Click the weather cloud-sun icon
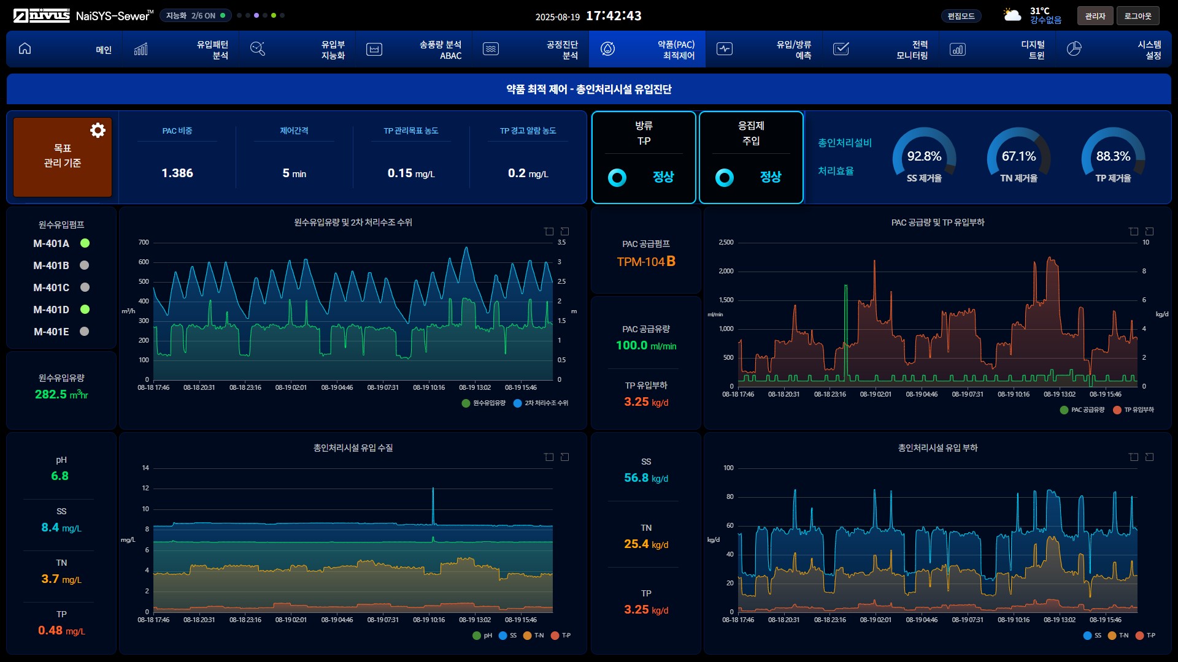1178x662 pixels. point(1012,15)
